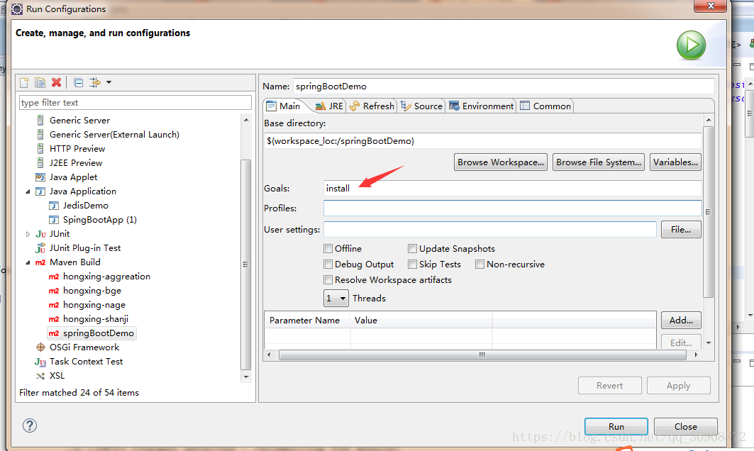Open the filter launch configurations icon
This screenshot has width=754, height=451.
coord(95,83)
